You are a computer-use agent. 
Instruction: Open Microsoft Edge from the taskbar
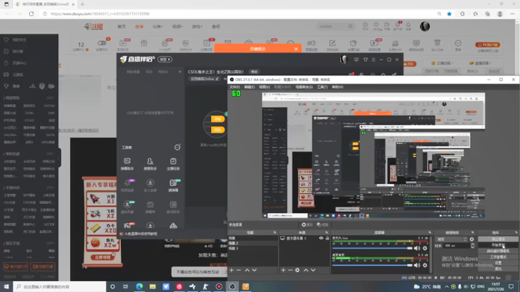[139, 286]
